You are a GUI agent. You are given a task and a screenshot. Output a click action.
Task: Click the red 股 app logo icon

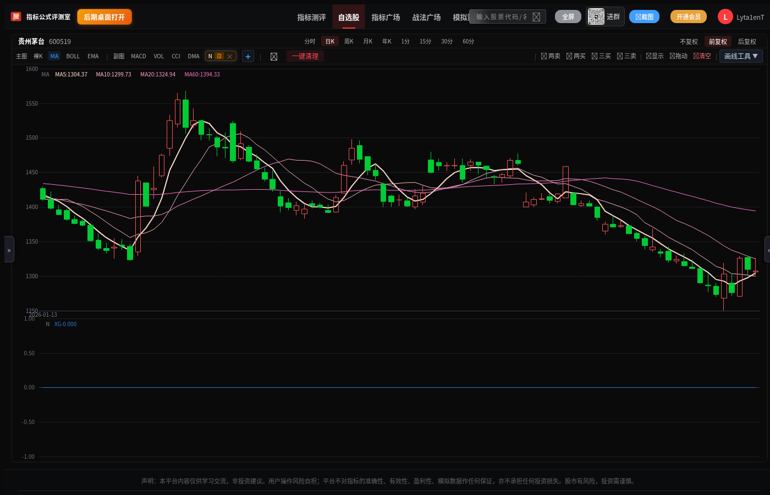(16, 16)
